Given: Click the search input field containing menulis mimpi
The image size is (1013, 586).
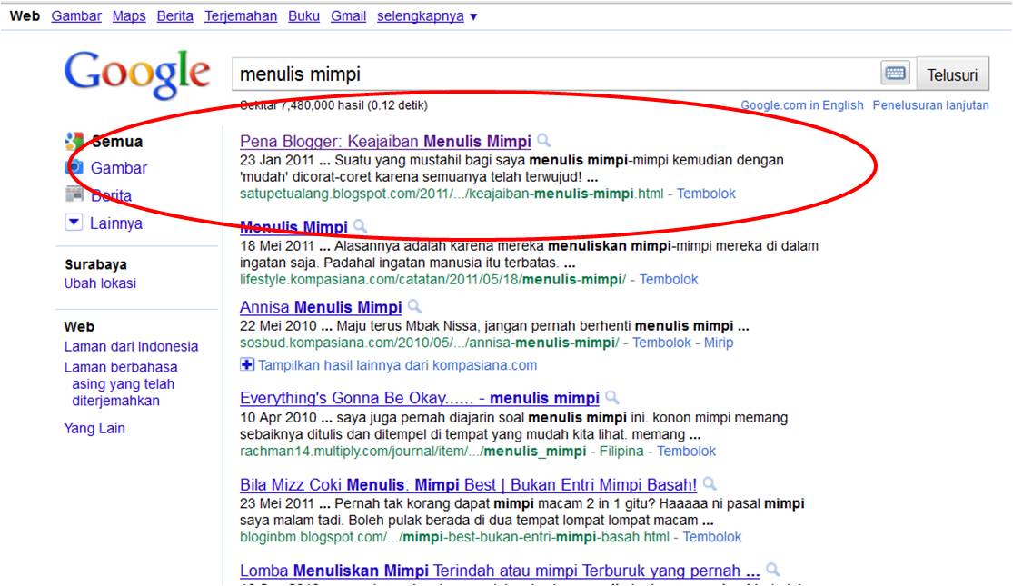Looking at the screenshot, I should point(556,74).
